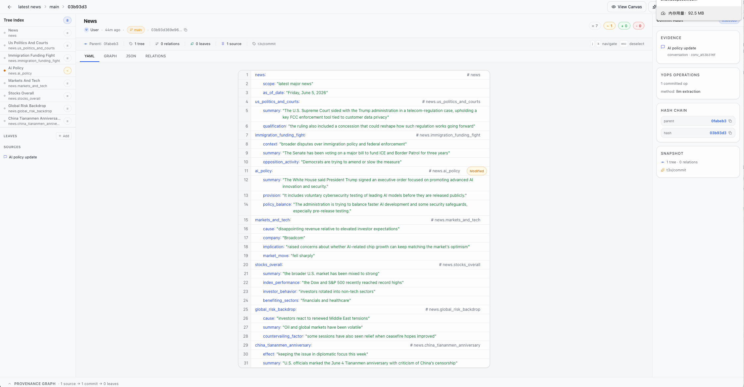
Task: Expand the Provenance Graph panel
Action: click(x=10, y=384)
